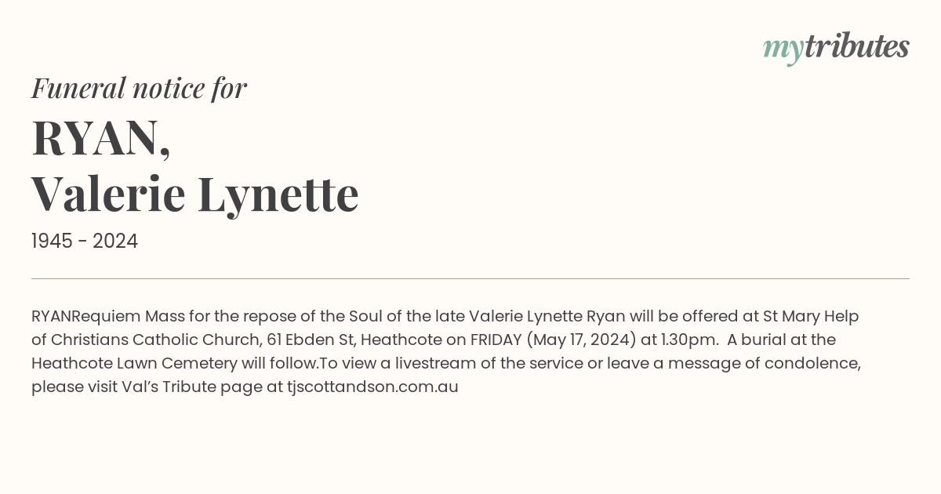
Task: Click the date text 'May 17, 2024'
Action: pos(579,340)
